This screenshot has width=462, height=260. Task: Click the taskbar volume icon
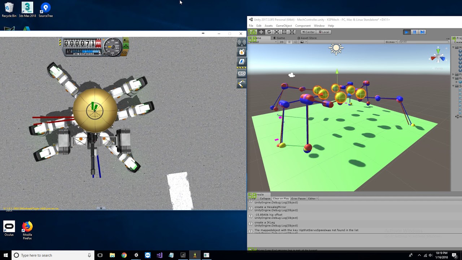(430, 255)
